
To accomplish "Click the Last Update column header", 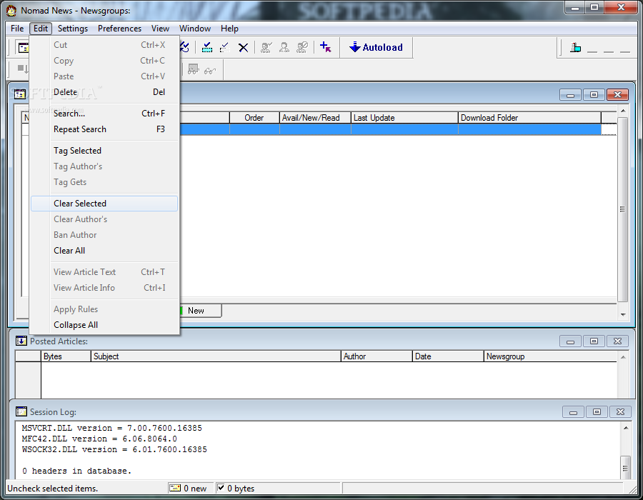I will tap(404, 118).
